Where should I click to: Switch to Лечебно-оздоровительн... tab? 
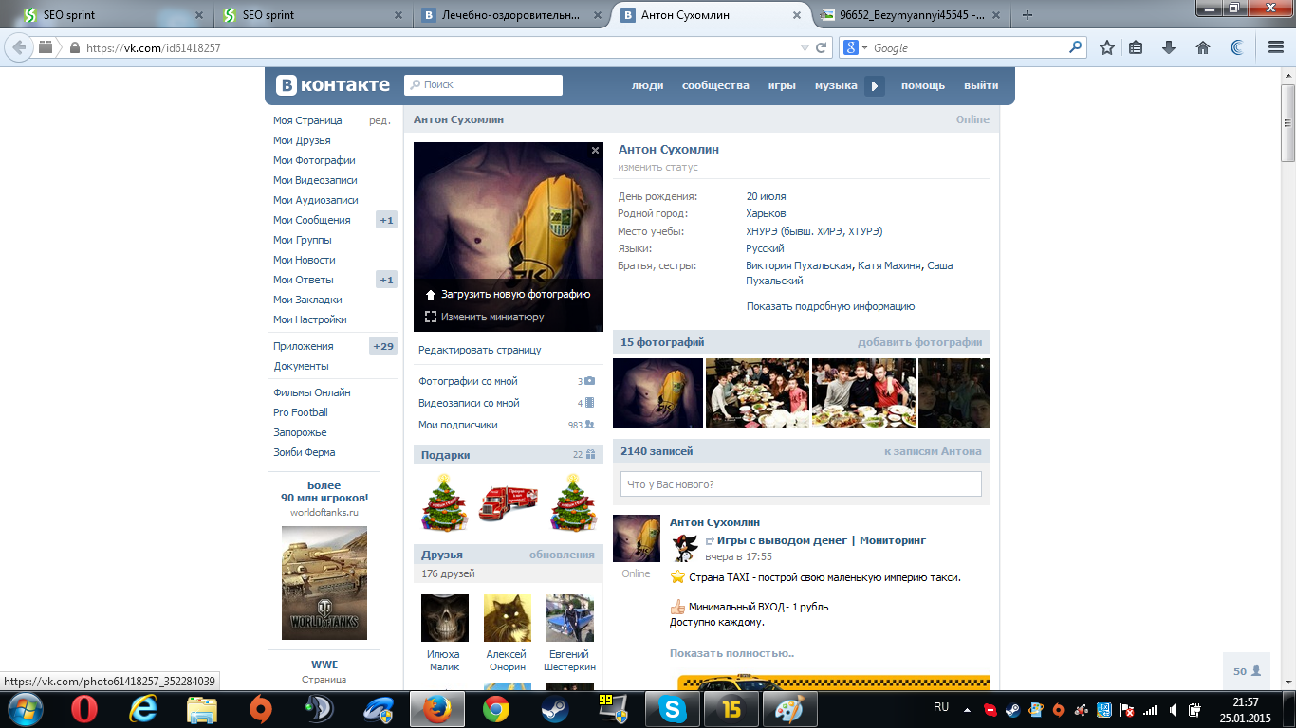[511, 15]
